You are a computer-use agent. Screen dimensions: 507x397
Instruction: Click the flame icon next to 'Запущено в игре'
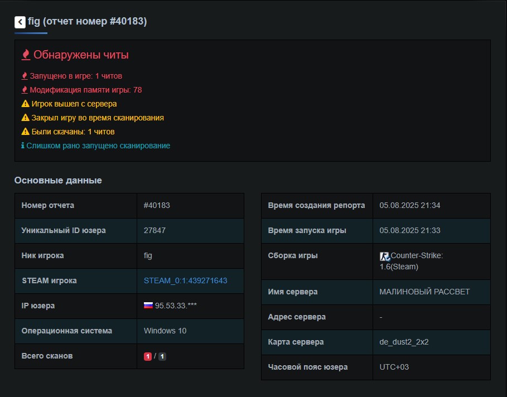[x=24, y=76]
